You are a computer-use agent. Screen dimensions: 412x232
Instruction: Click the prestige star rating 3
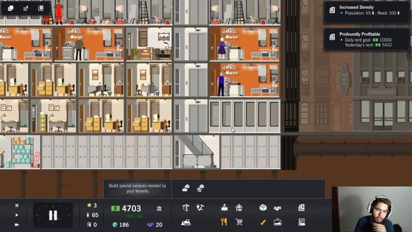point(92,205)
